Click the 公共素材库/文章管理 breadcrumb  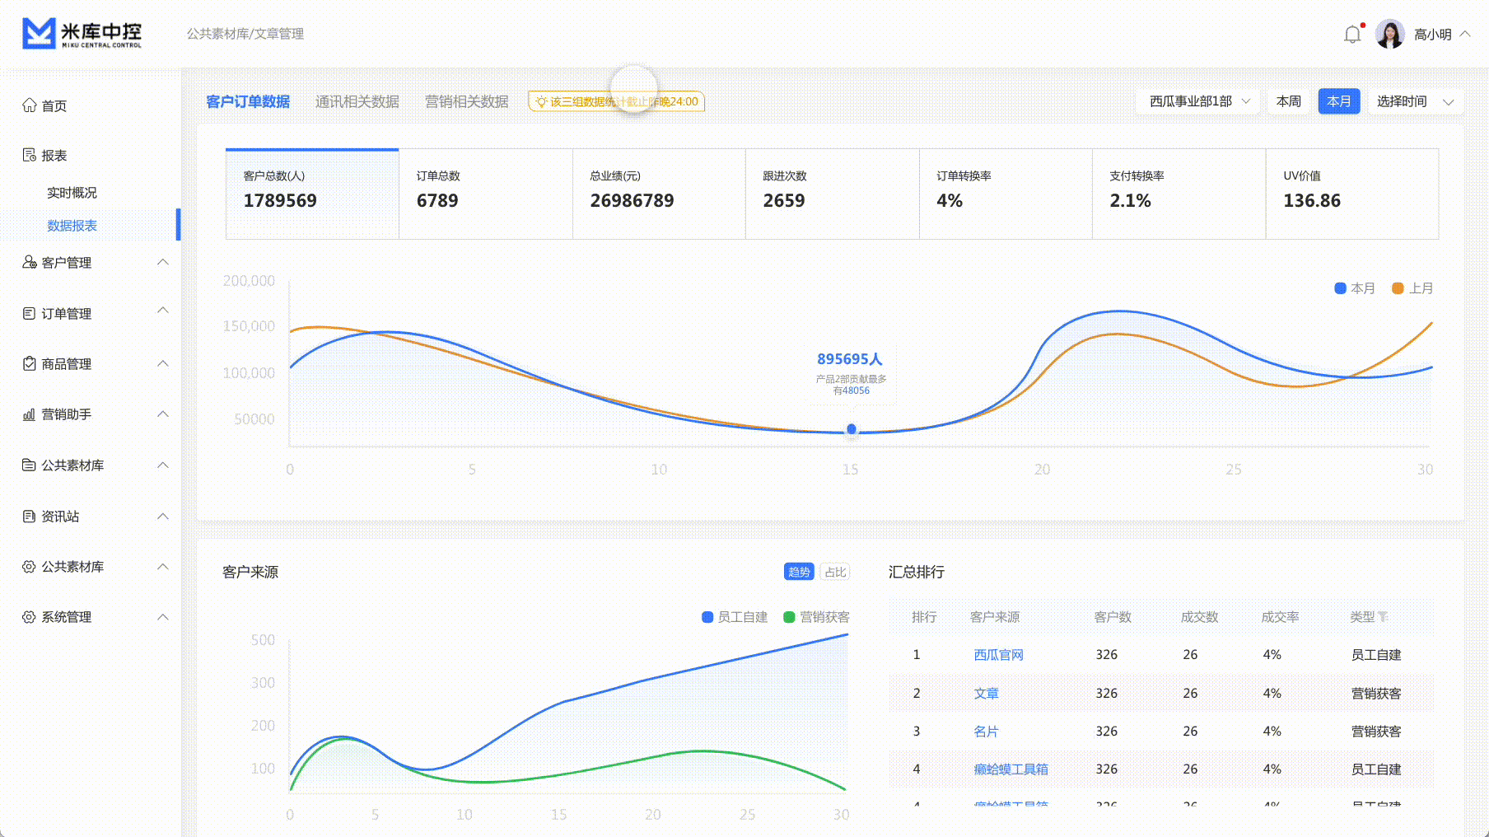pos(245,34)
